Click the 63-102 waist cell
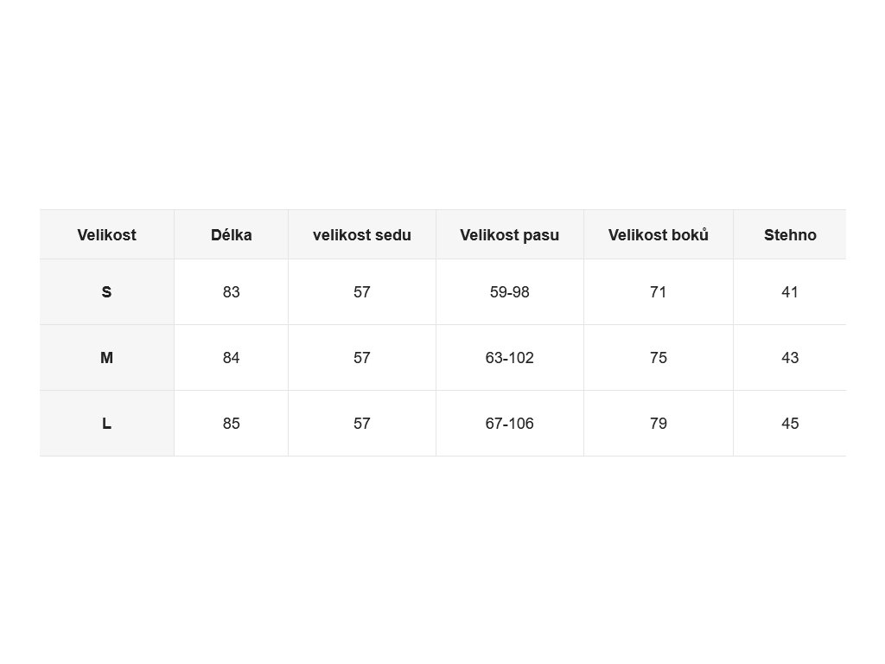This screenshot has height=664, width=885. click(x=510, y=357)
